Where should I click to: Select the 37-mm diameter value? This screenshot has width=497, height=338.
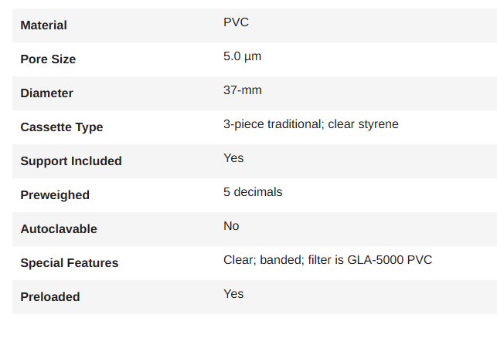coord(243,90)
